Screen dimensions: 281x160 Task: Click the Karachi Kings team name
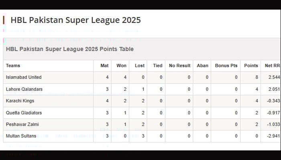pos(20,101)
